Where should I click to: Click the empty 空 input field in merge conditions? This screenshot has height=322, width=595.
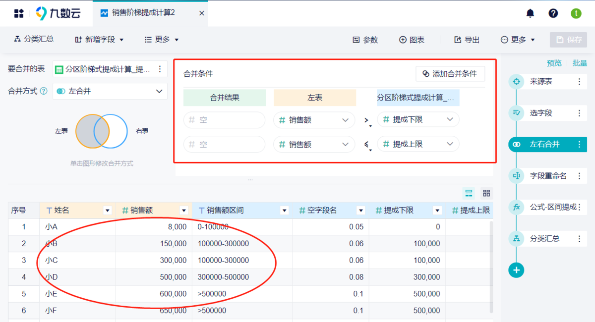click(226, 119)
